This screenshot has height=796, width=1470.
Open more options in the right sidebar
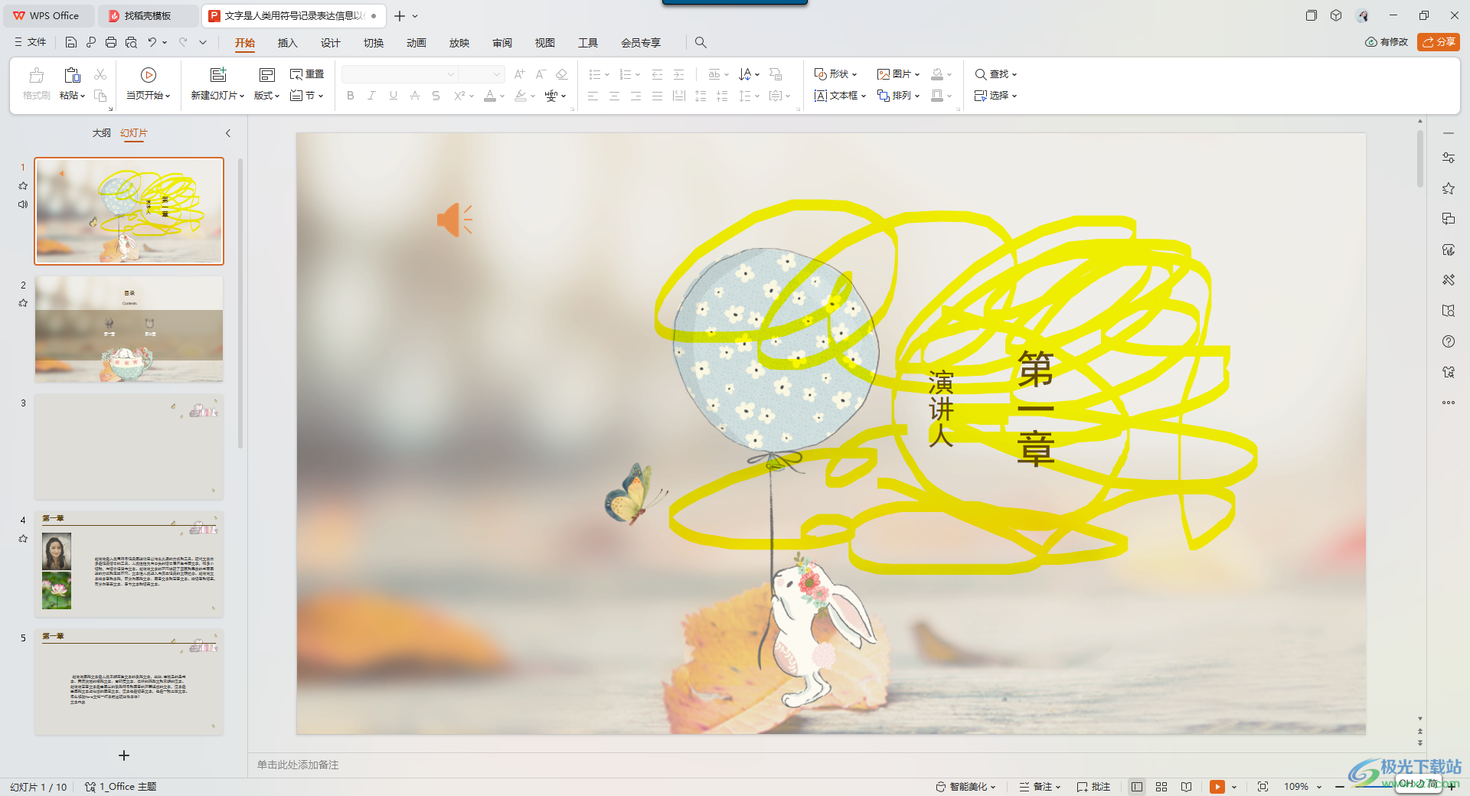point(1449,403)
